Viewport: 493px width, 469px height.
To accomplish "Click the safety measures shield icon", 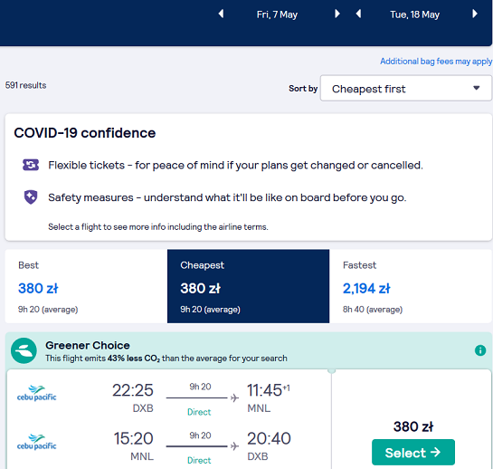I will pos(31,197).
